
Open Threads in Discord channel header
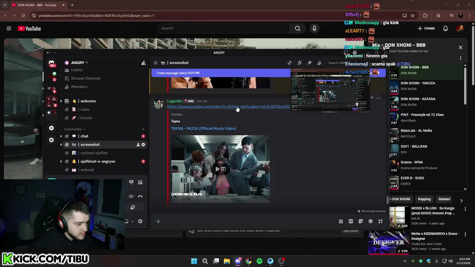[289, 63]
